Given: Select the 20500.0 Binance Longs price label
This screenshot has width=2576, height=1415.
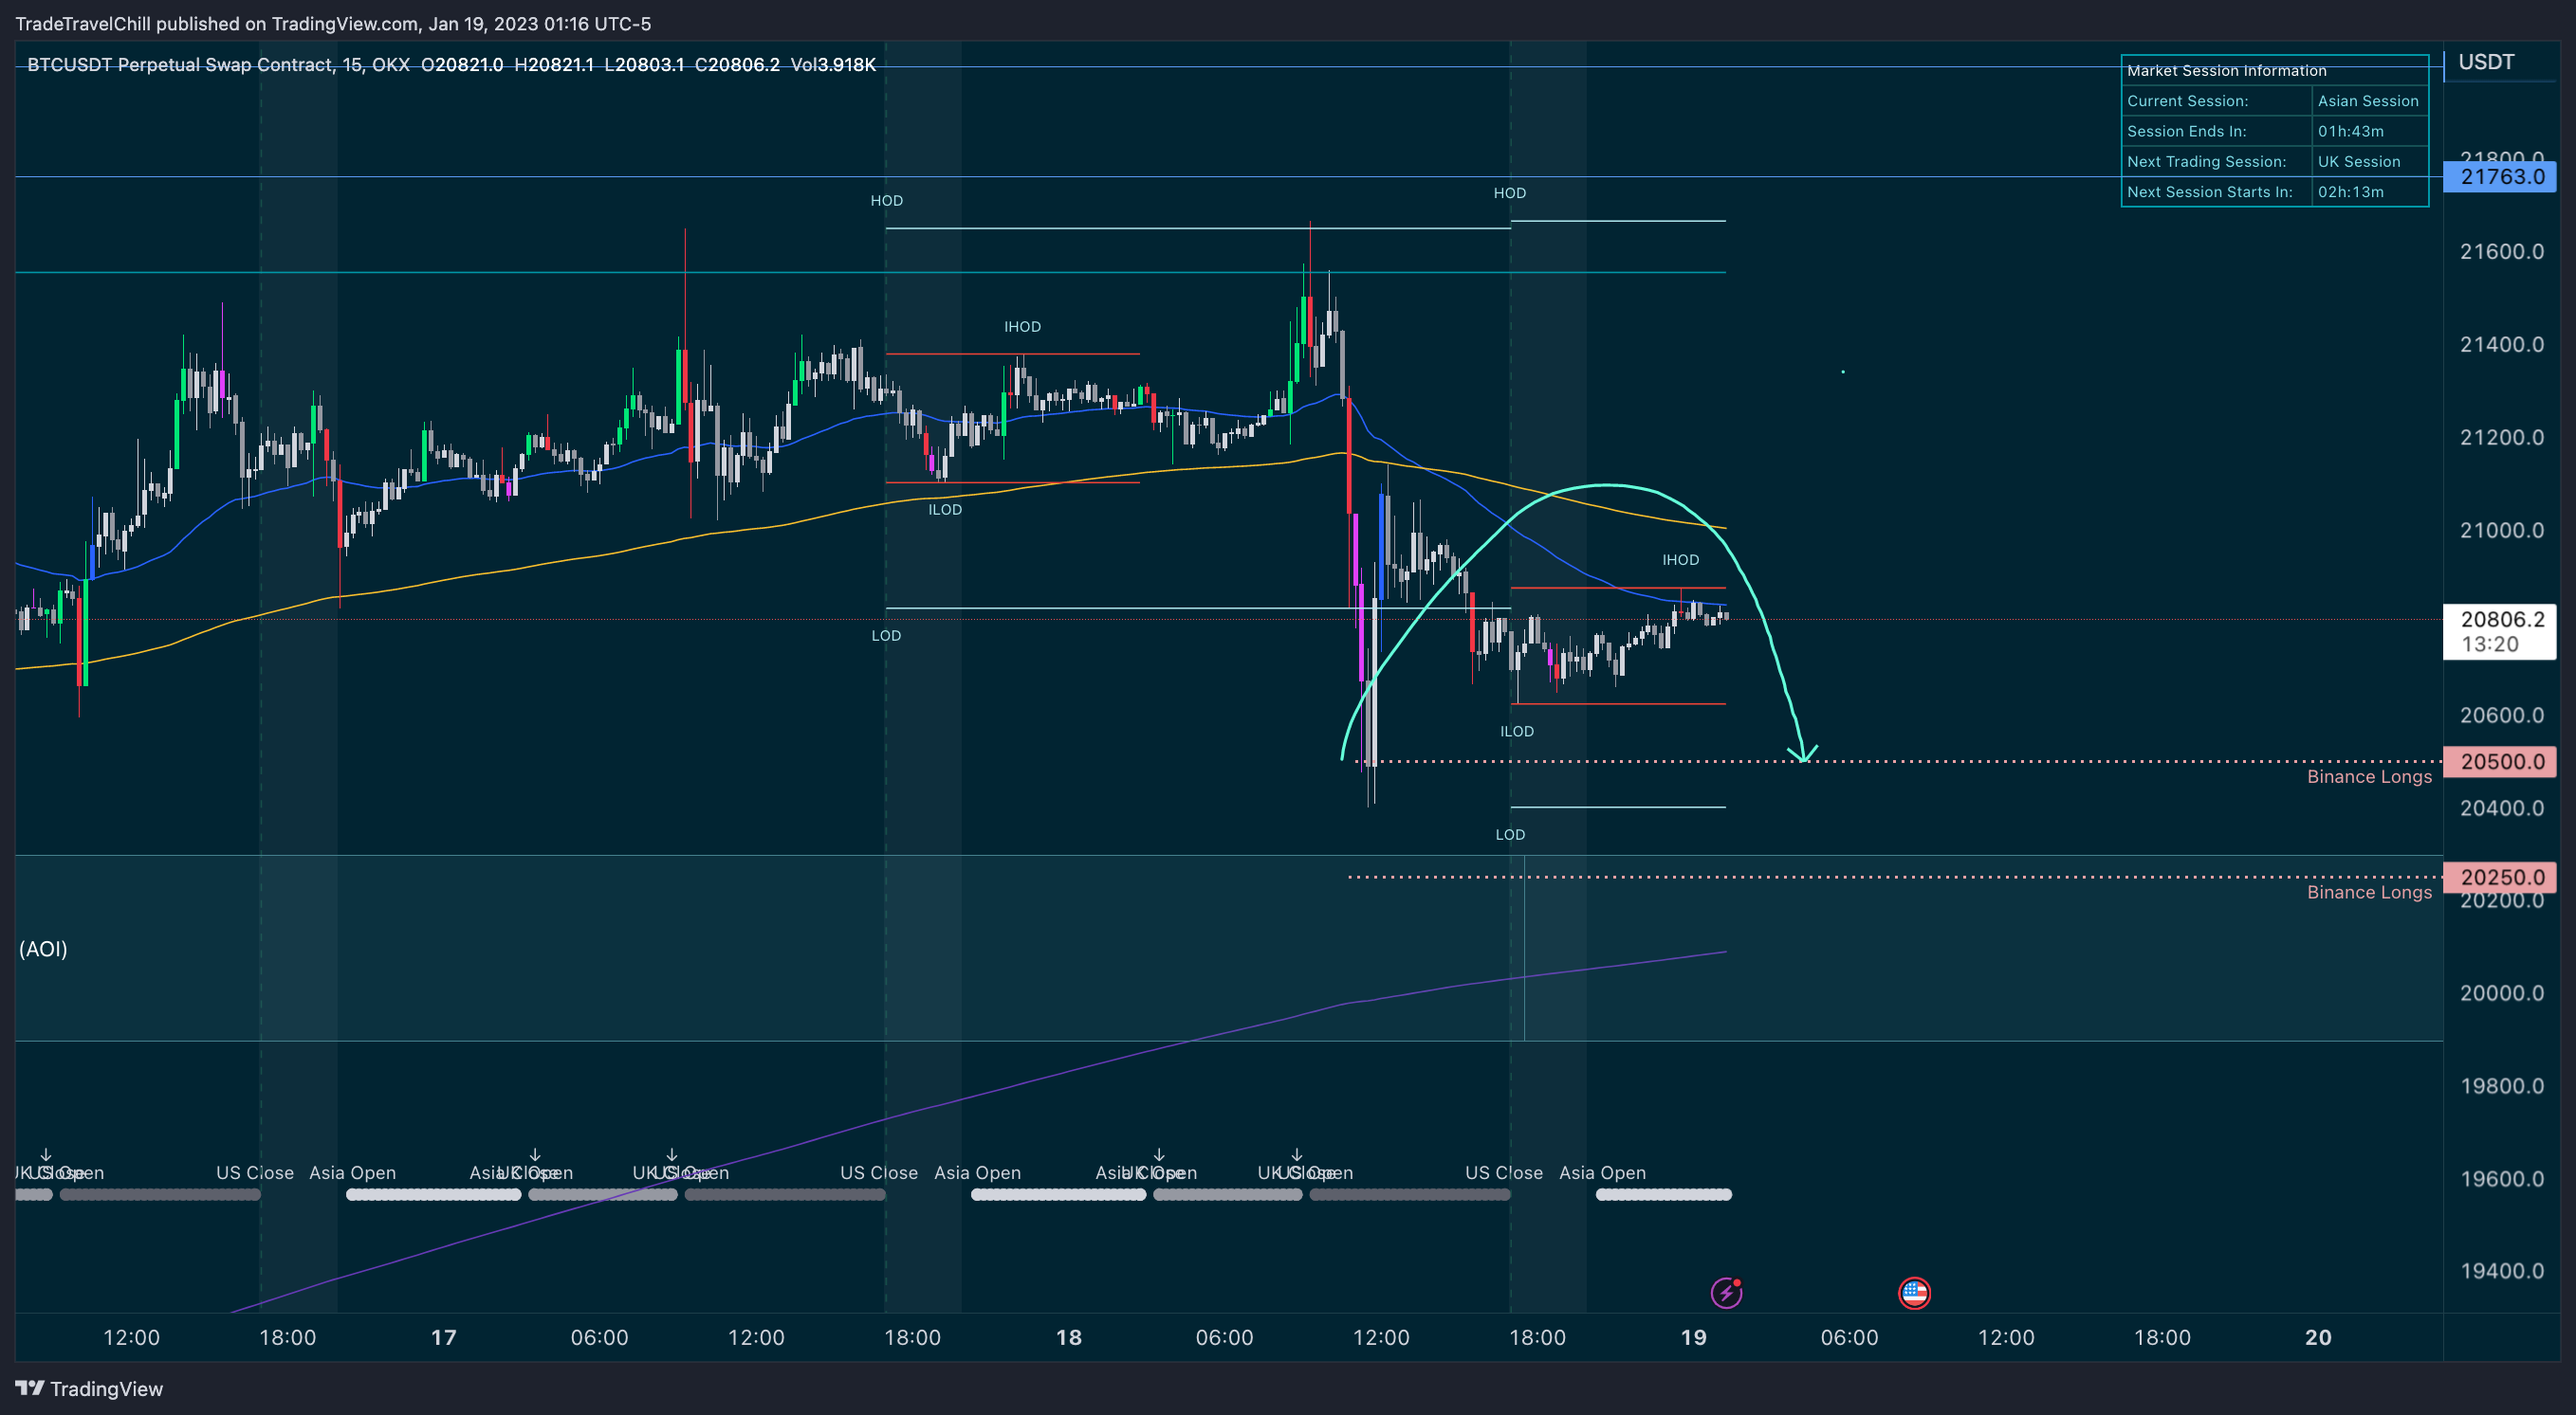Looking at the screenshot, I should (x=2500, y=761).
